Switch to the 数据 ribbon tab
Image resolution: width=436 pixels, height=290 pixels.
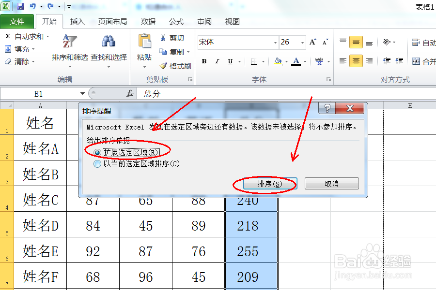[x=147, y=21]
